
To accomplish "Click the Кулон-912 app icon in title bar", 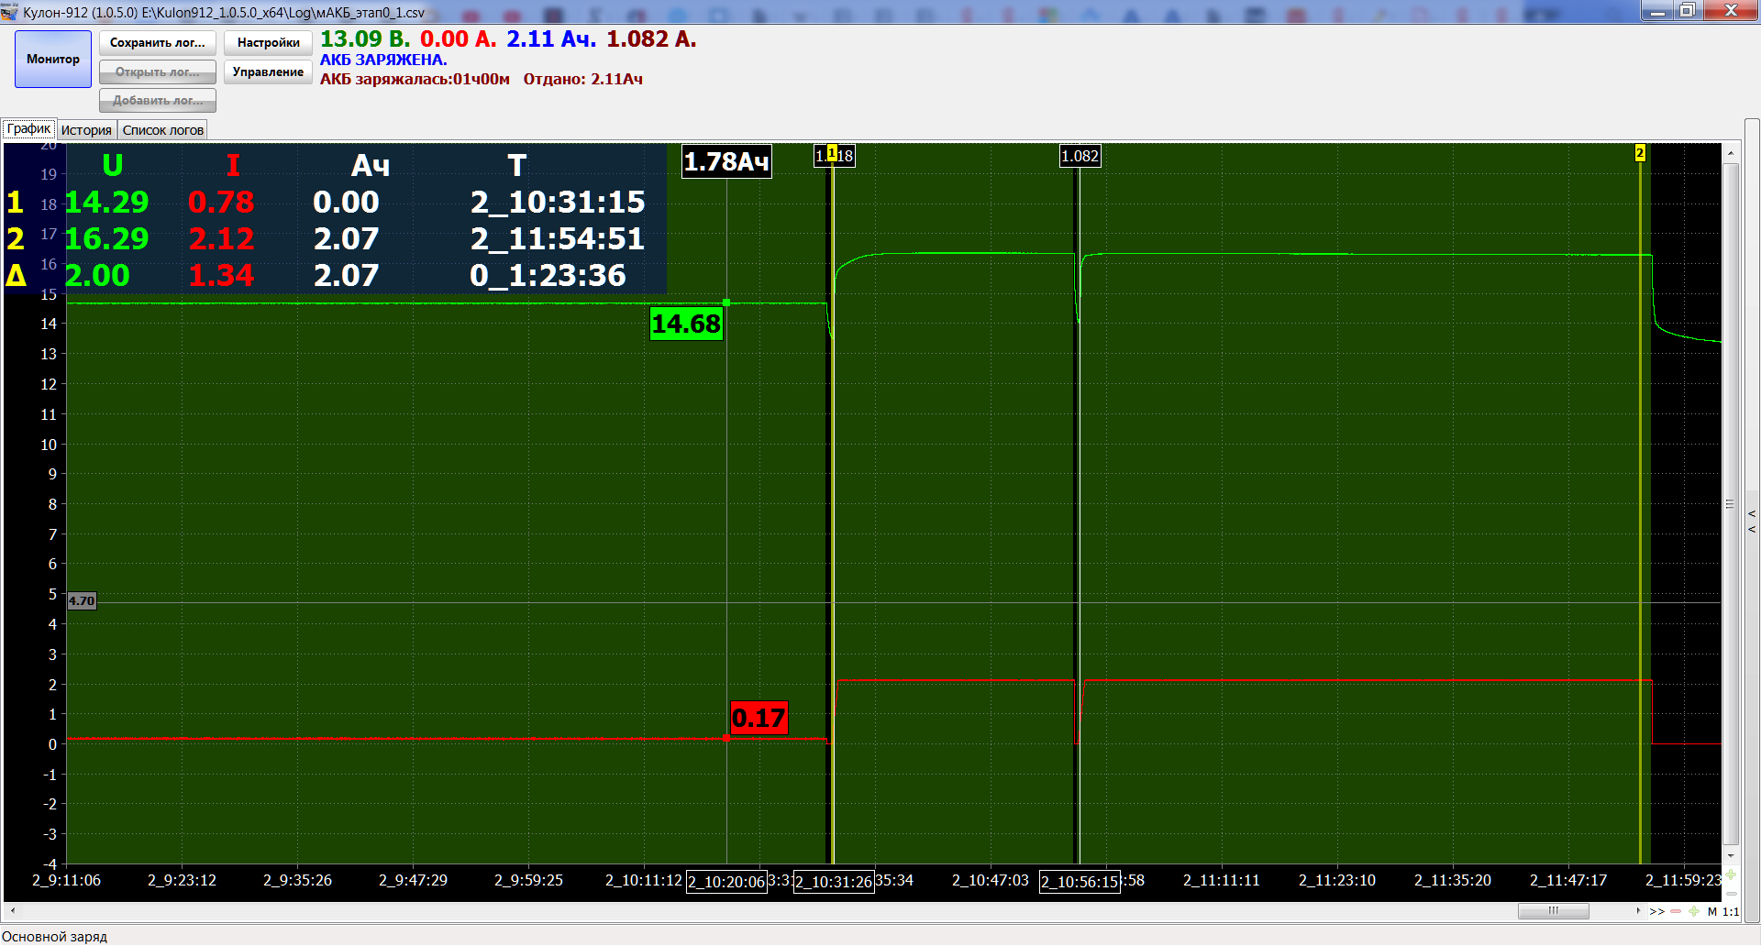I will tap(10, 12).
